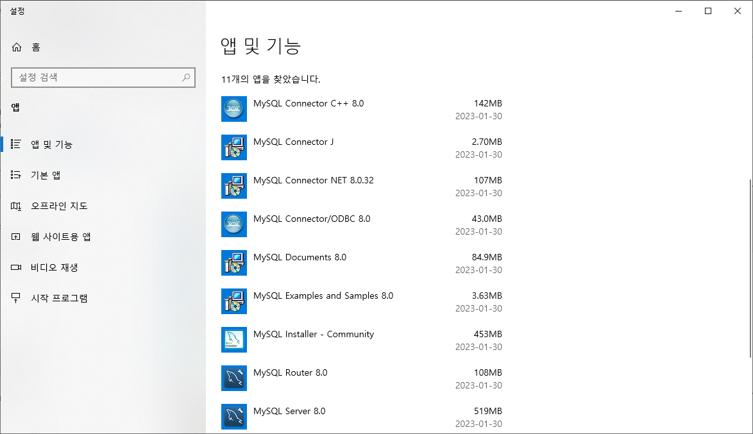
Task: Click the 519MB size value
Action: (x=488, y=410)
